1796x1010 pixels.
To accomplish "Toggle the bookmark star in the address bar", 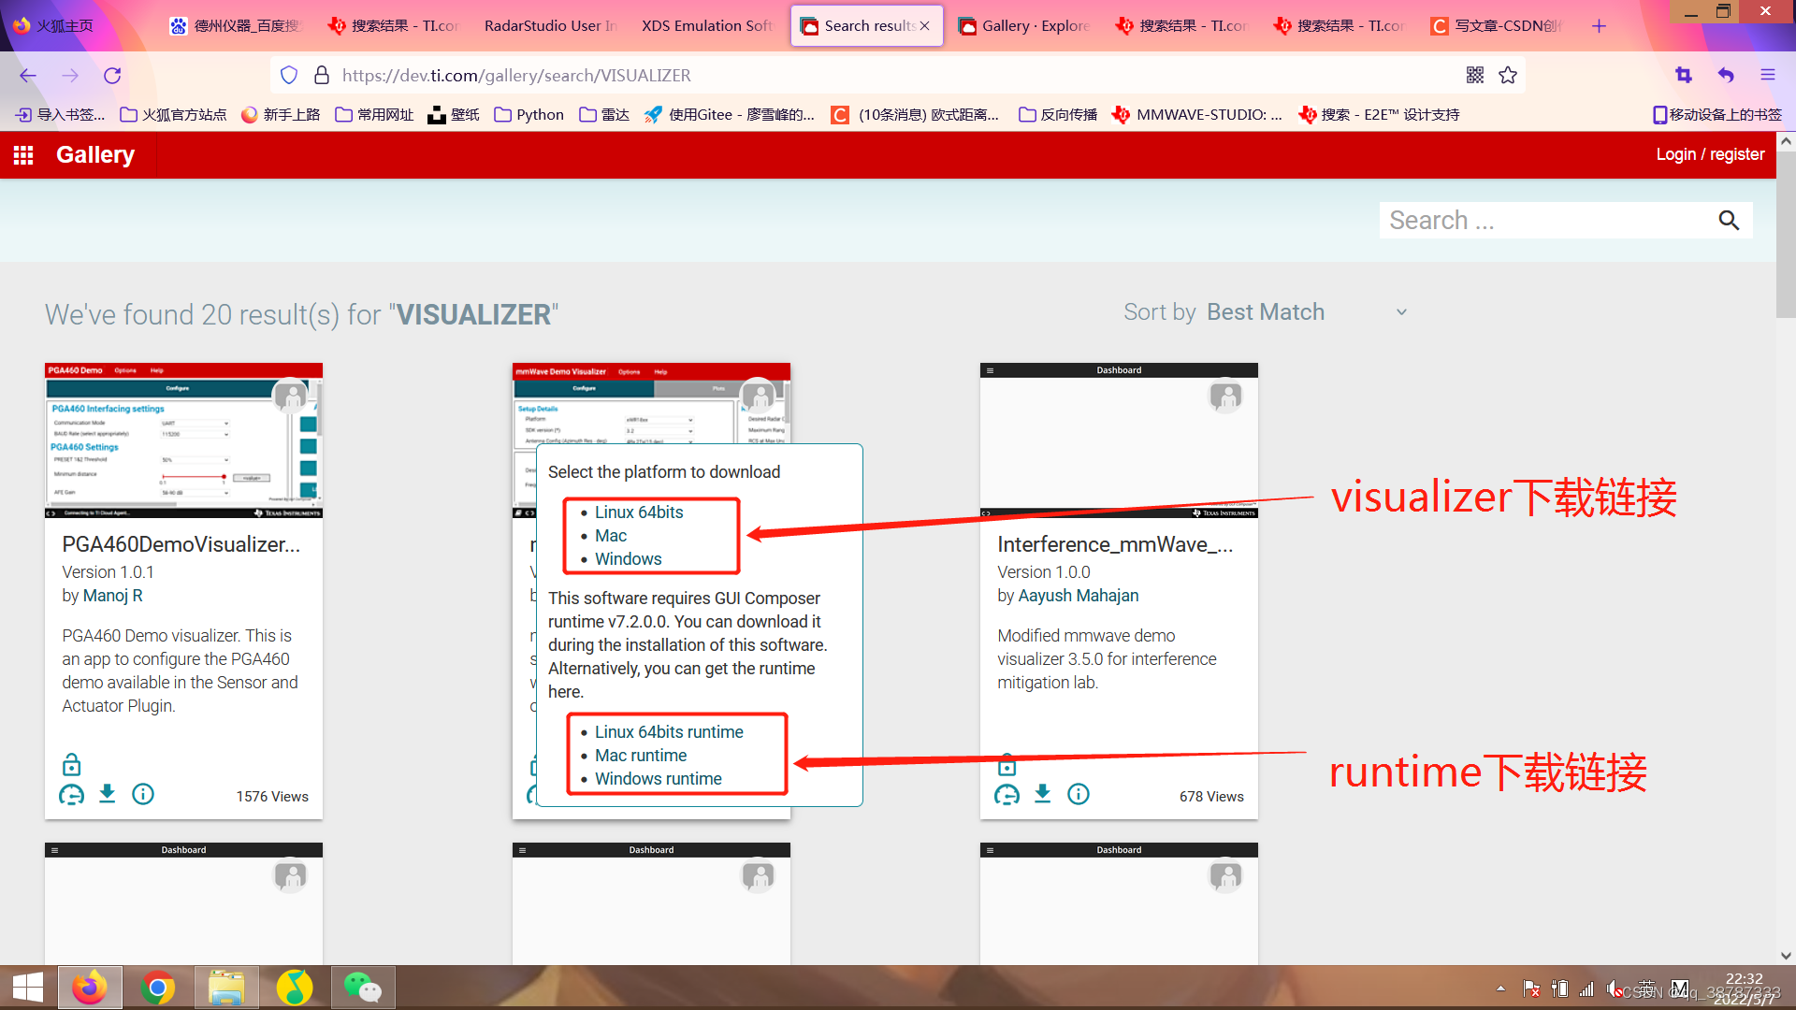I will pos(1508,75).
